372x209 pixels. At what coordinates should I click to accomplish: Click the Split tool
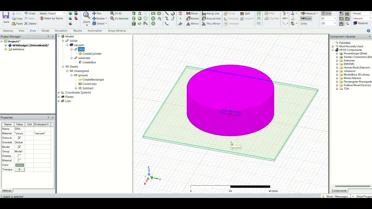(245, 13)
